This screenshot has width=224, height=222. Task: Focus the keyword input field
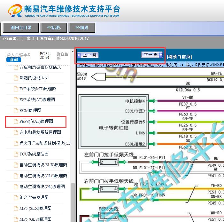(x=18, y=55)
